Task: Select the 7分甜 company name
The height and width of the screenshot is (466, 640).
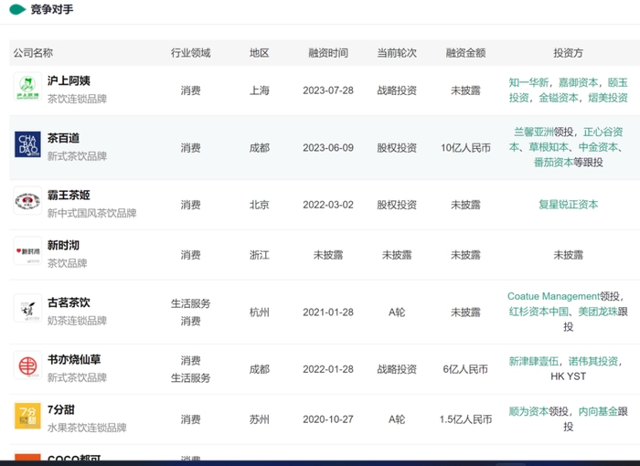Action: point(61,409)
